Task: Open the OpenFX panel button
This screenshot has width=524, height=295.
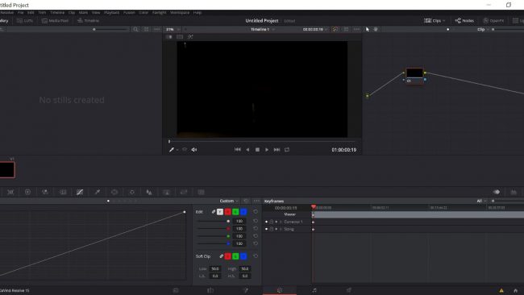Action: pyautogui.click(x=493, y=21)
